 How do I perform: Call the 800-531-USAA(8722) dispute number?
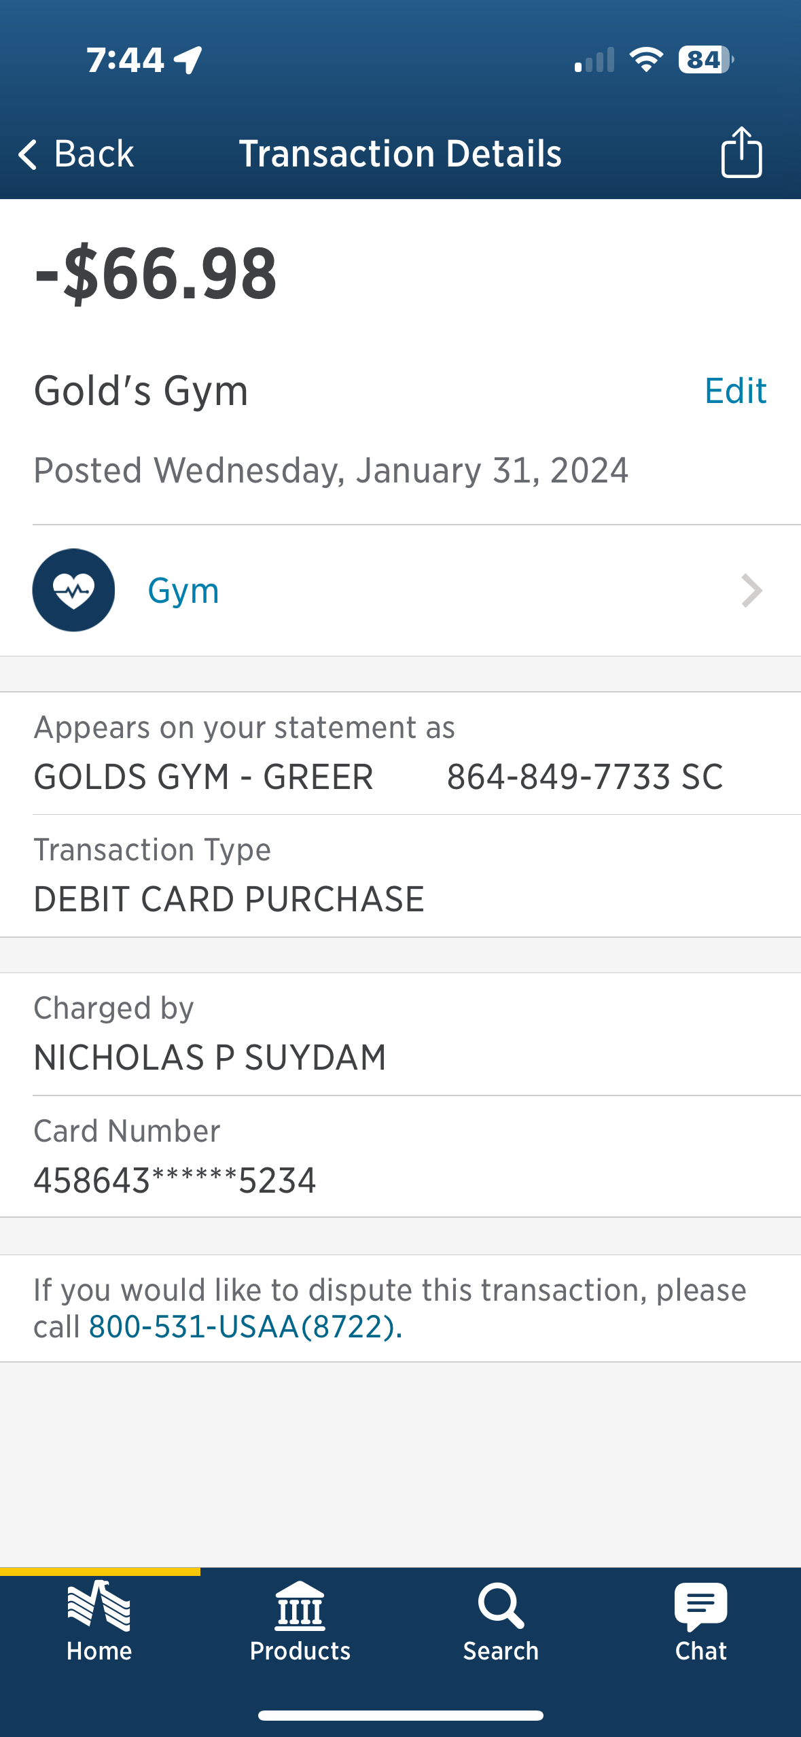tap(245, 1327)
